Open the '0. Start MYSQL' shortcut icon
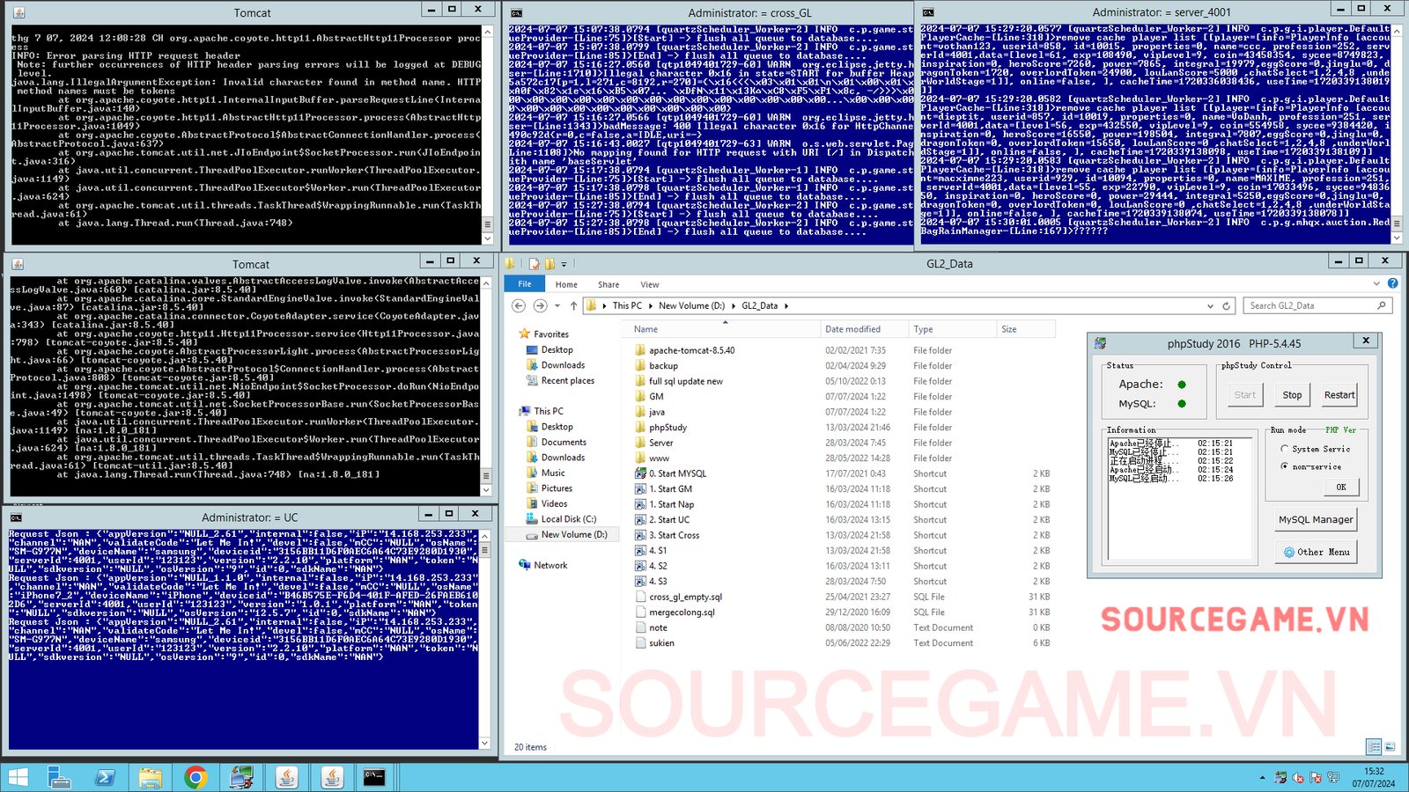 (x=641, y=473)
